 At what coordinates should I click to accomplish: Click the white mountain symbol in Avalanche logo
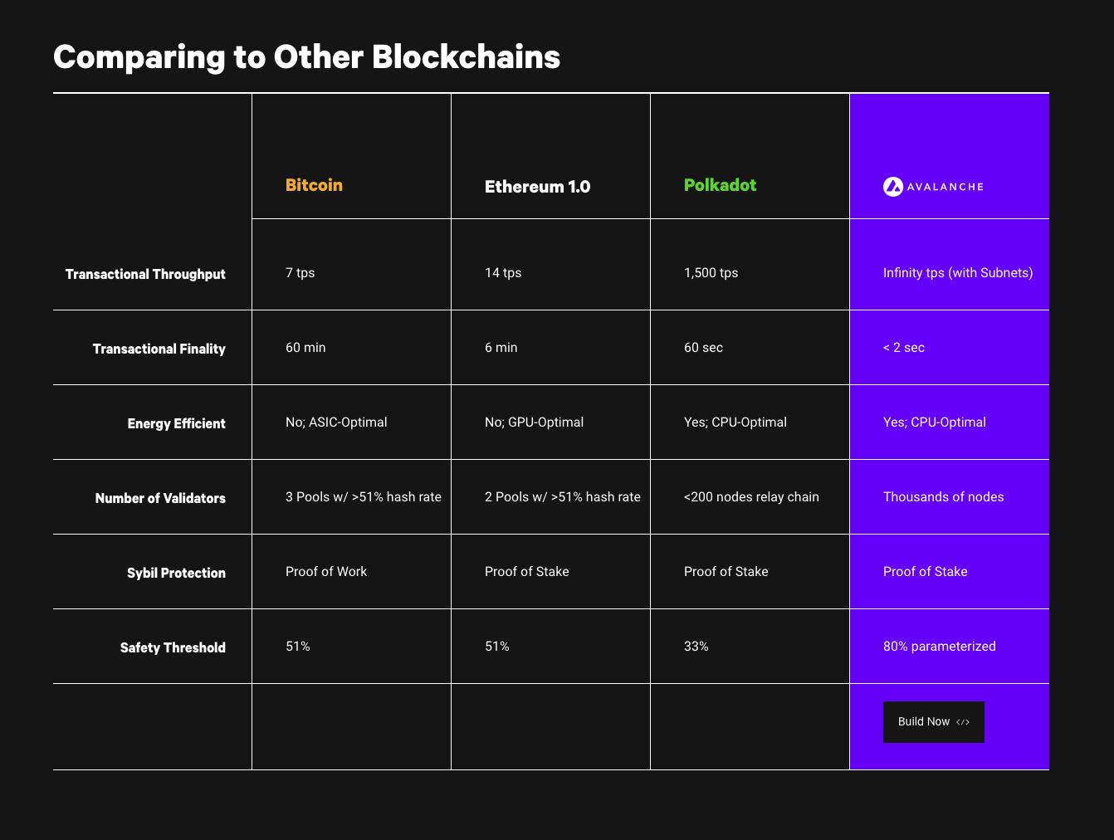coord(892,186)
